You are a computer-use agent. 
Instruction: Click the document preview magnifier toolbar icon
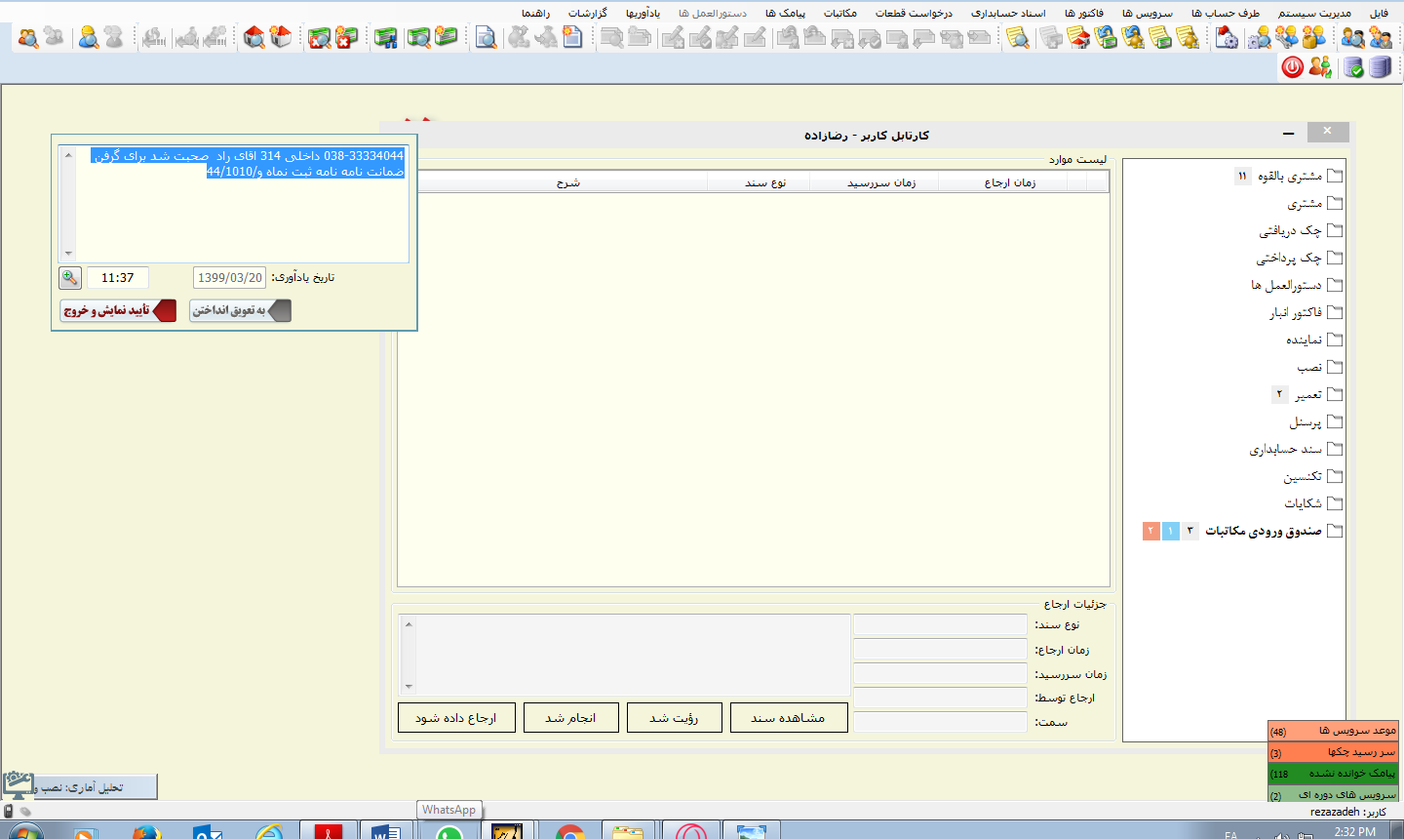486,38
